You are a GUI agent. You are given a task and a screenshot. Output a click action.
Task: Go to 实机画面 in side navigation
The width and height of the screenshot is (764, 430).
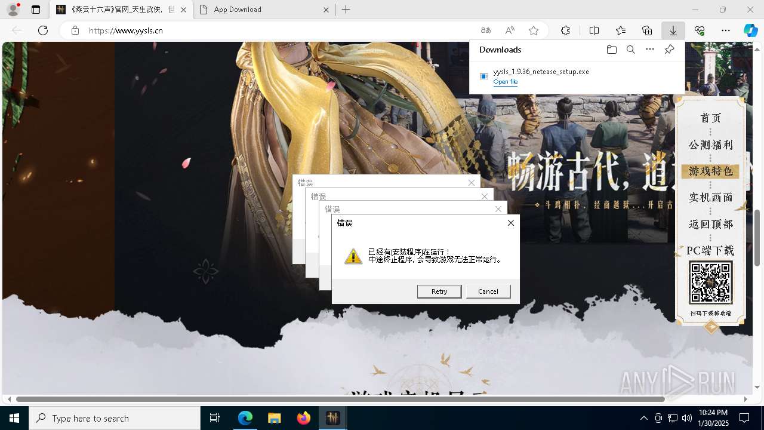[x=710, y=198]
